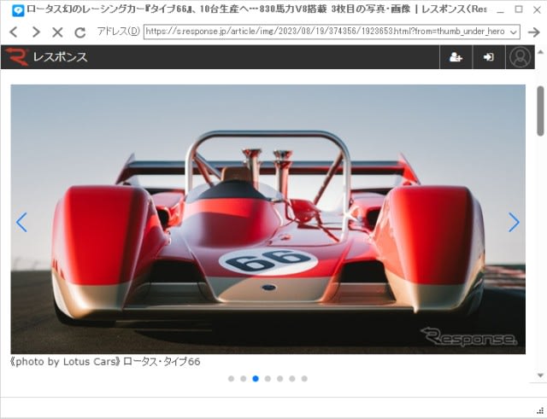Select the fourth gallery pagination dot
This screenshot has width=547, height=419.
[268, 379]
